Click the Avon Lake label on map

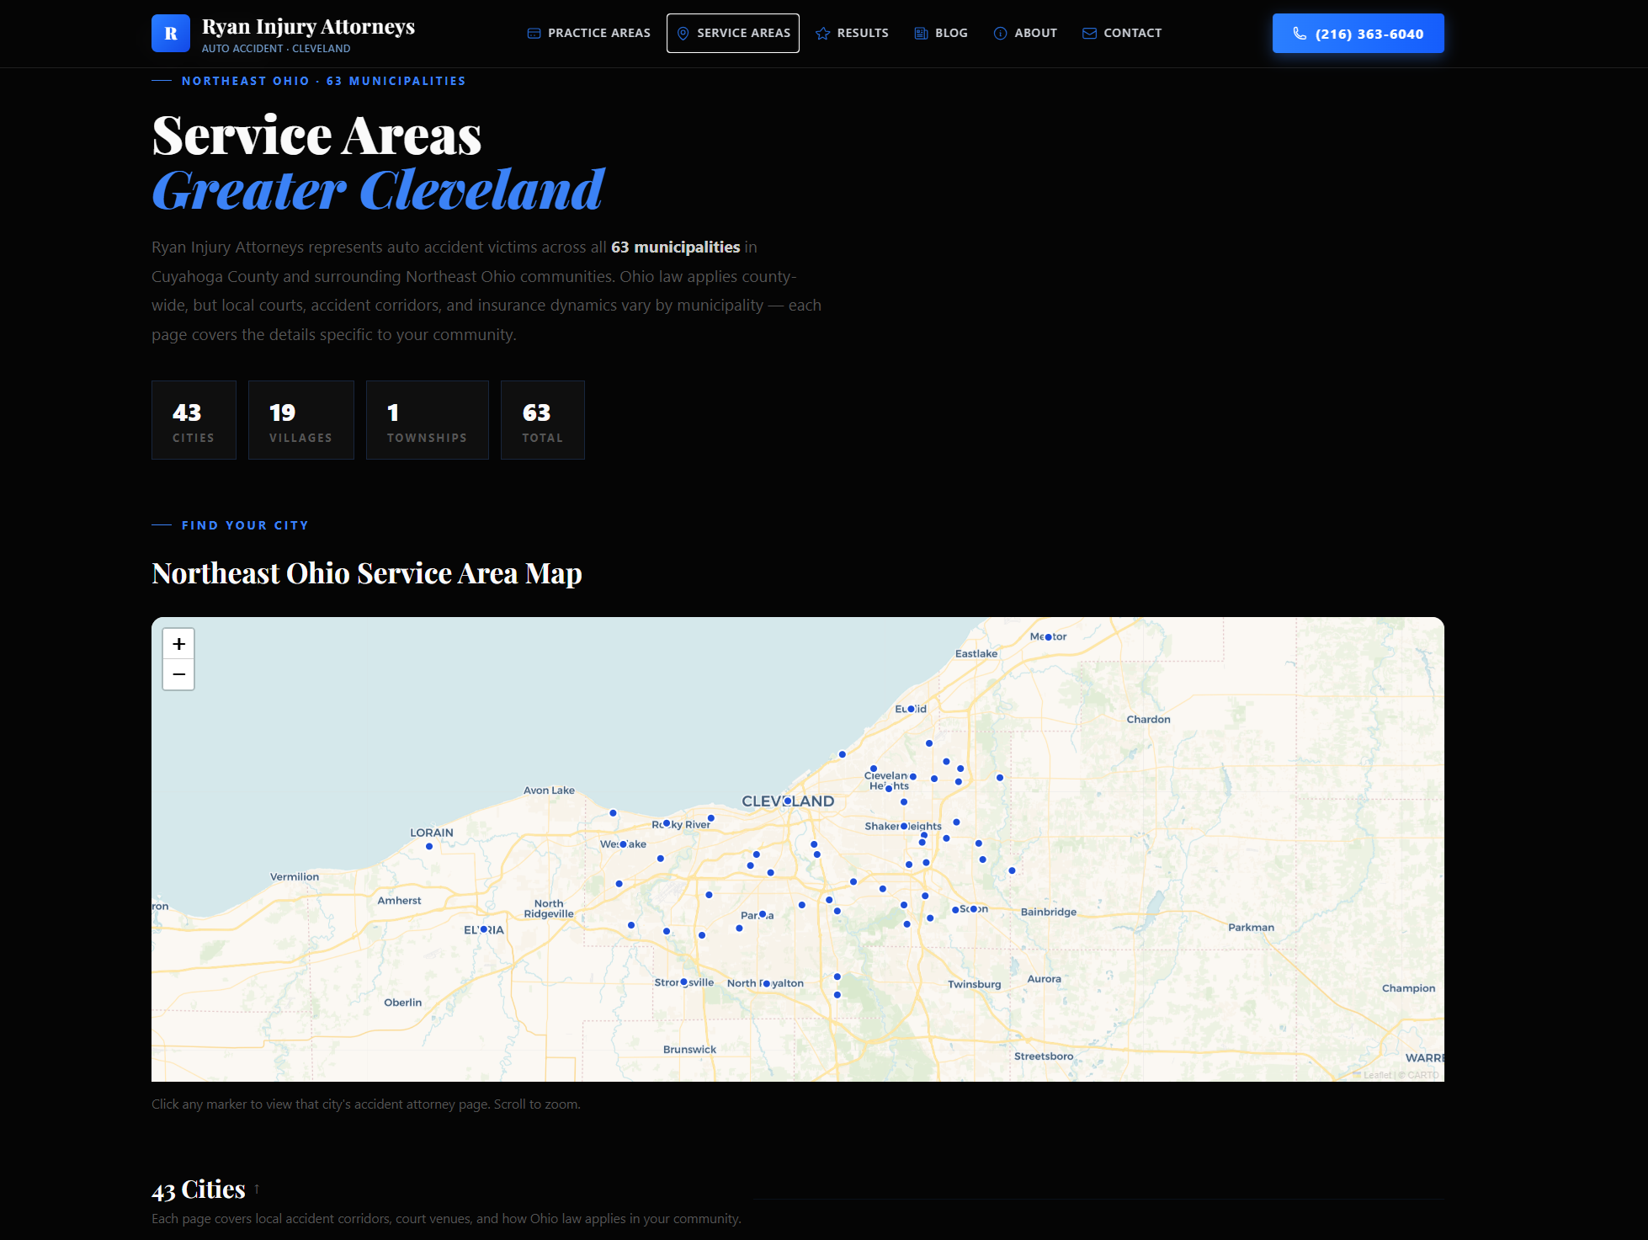click(549, 790)
